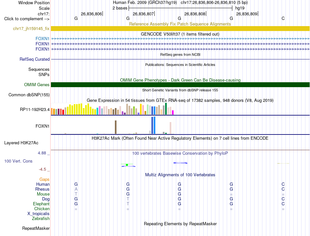Screen dimensions: 310x236
Task: Click the position label 26,836,808
Action: click(x=195, y=14)
